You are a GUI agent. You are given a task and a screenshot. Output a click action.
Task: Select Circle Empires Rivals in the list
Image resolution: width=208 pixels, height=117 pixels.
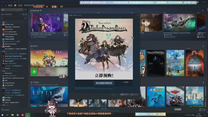[x=11, y=34]
